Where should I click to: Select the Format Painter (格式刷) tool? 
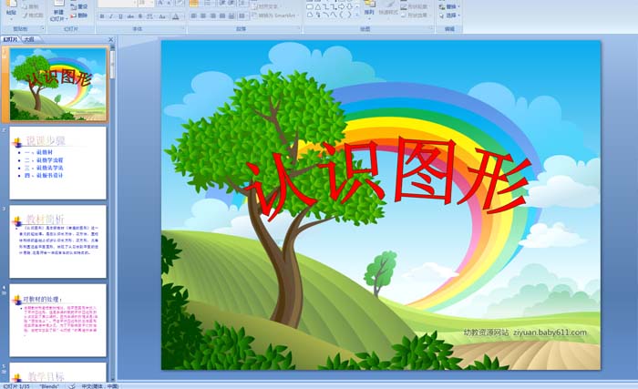click(34, 15)
